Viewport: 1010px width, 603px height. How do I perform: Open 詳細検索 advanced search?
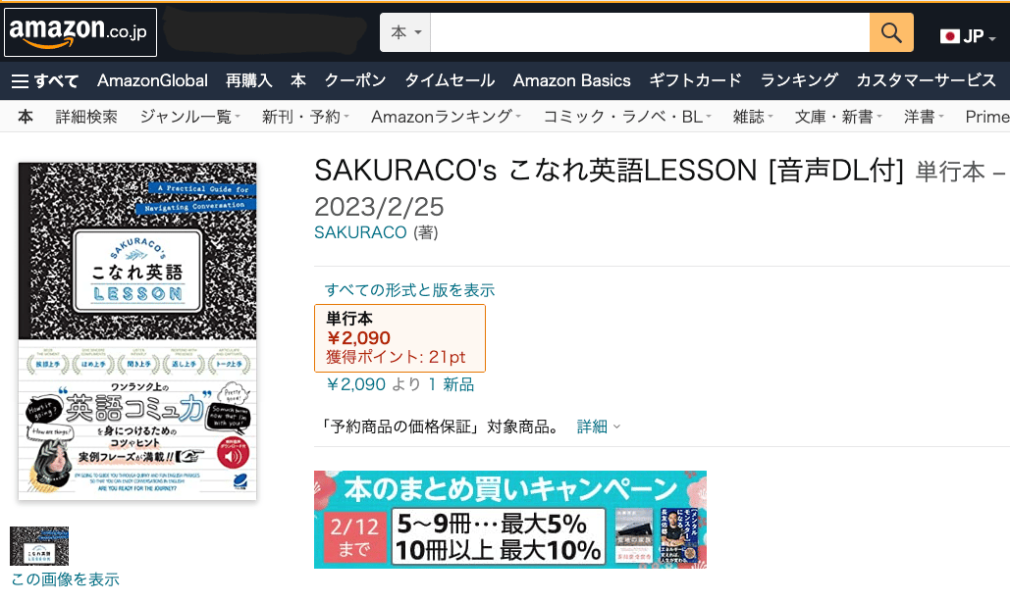pyautogui.click(x=86, y=117)
